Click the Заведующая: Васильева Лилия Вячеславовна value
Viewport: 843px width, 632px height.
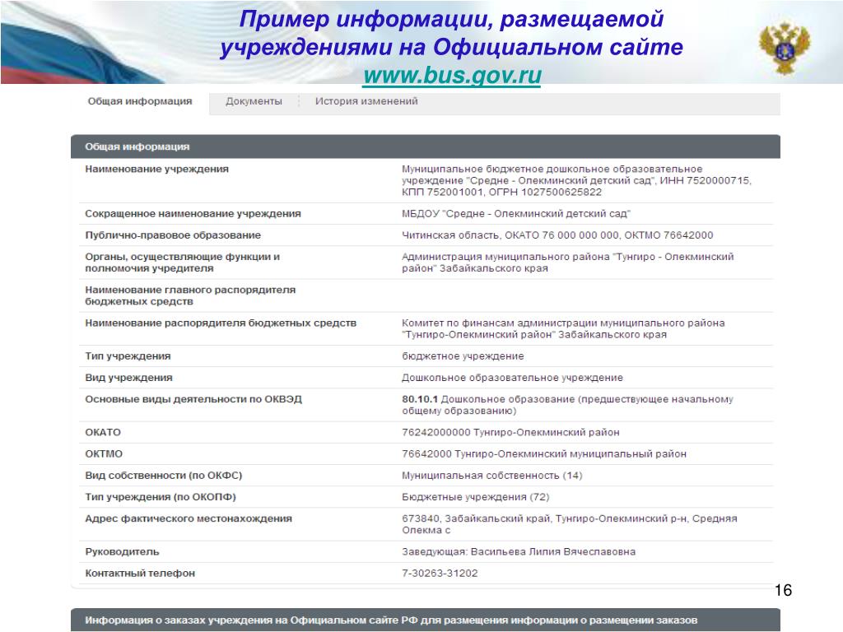pyautogui.click(x=519, y=551)
